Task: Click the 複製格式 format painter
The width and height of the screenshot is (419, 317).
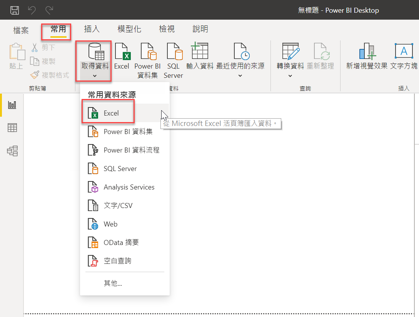Action: coord(50,75)
